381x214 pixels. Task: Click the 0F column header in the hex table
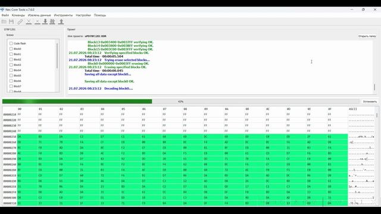click(330, 109)
